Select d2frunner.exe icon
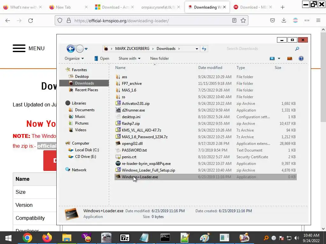This screenshot has width=326, height=244. click(x=118, y=110)
